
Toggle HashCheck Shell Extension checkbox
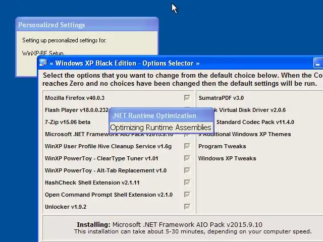[x=187, y=183]
